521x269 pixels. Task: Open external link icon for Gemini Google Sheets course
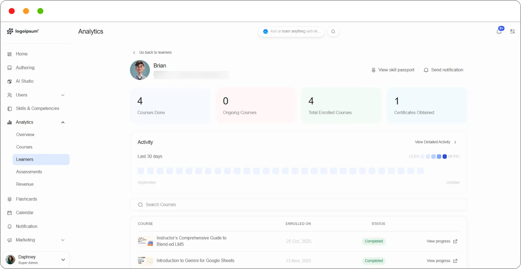[455, 261]
